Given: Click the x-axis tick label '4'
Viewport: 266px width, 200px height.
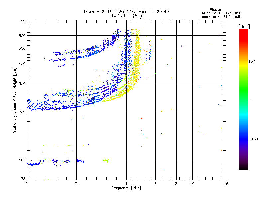Looking at the screenshot, I should coord(126,184).
